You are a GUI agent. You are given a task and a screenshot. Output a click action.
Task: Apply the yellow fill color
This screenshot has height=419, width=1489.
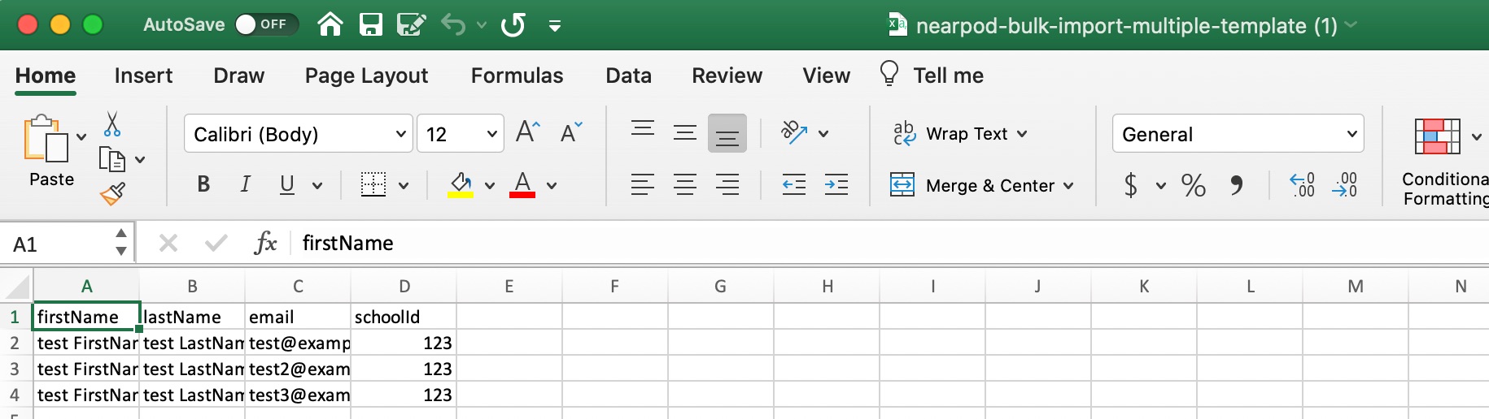[461, 185]
